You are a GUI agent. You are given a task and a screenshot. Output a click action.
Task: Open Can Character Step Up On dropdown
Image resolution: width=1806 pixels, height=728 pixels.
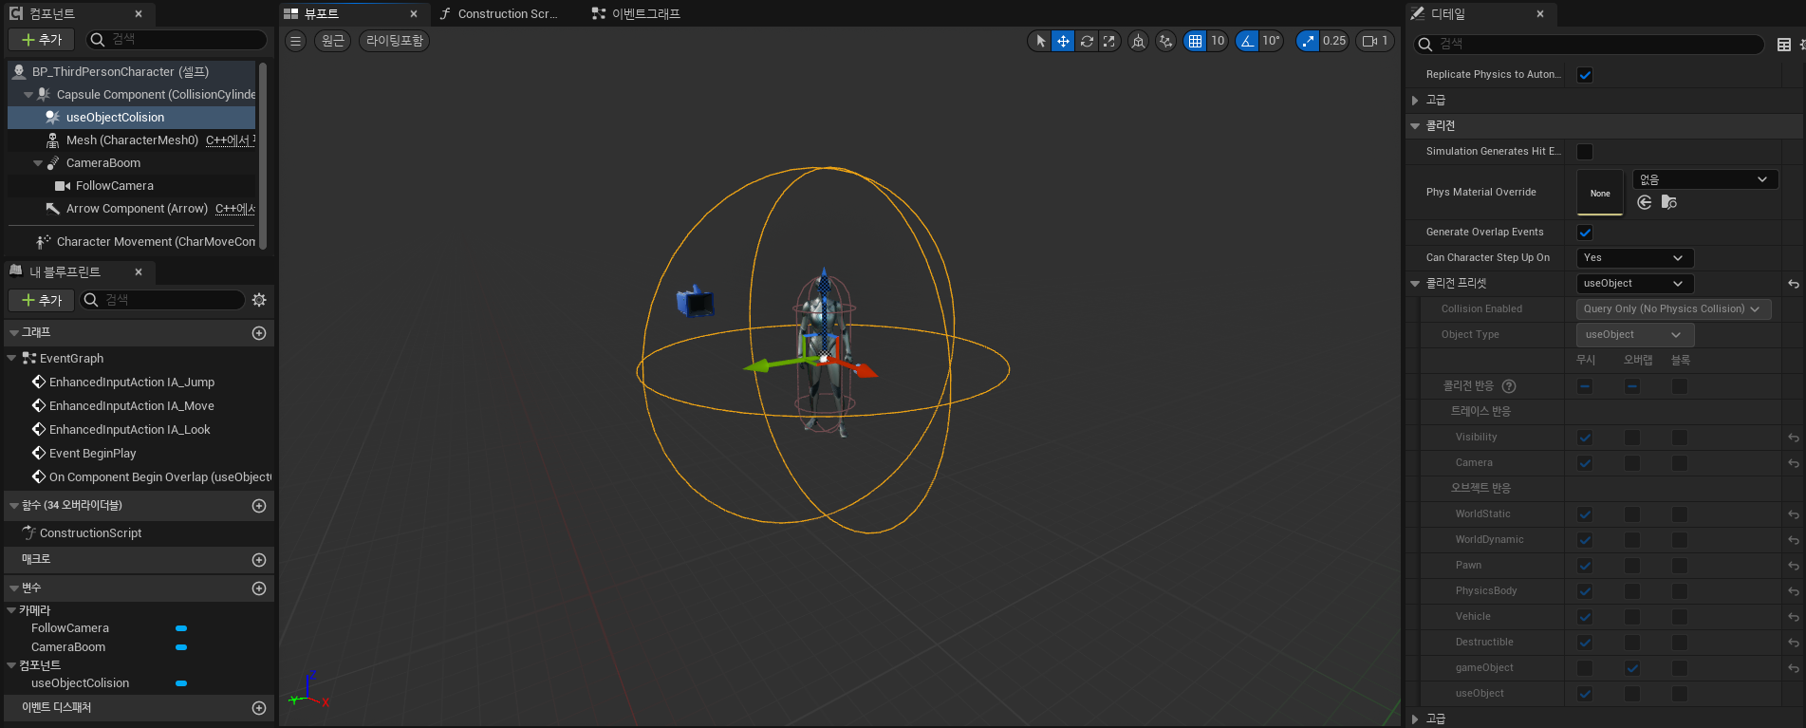click(1635, 258)
